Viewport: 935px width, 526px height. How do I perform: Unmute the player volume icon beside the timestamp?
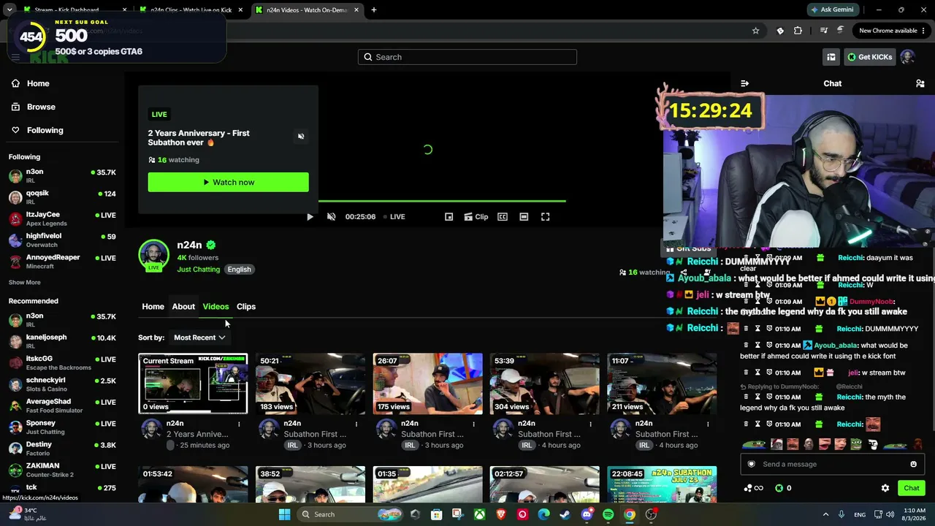[x=331, y=217]
